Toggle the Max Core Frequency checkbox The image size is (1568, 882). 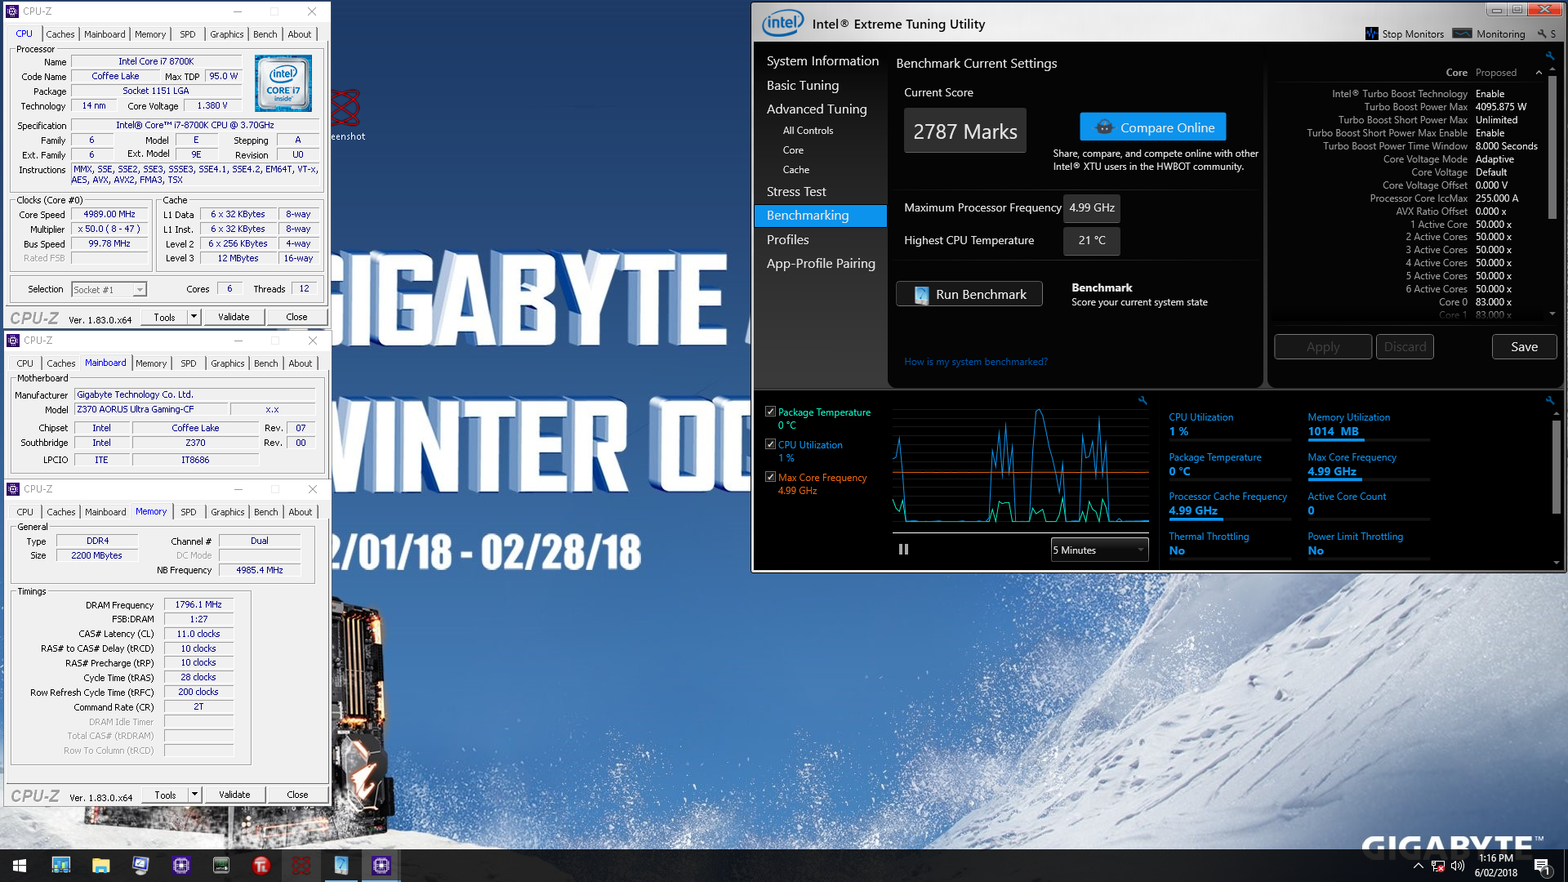pos(770,477)
